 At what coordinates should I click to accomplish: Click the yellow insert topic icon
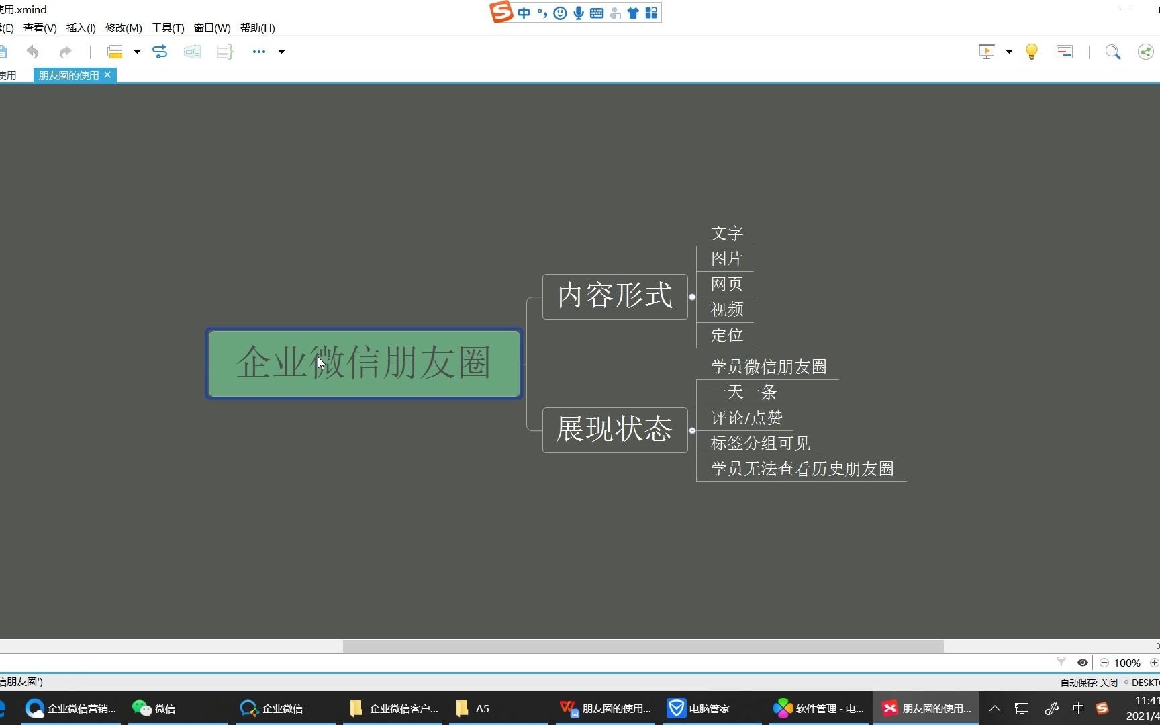click(x=115, y=52)
